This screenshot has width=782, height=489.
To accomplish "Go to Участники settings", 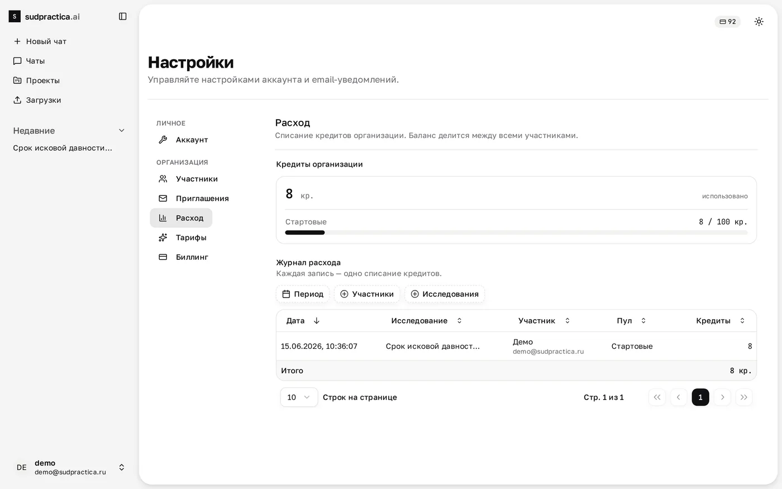I will (x=188, y=179).
